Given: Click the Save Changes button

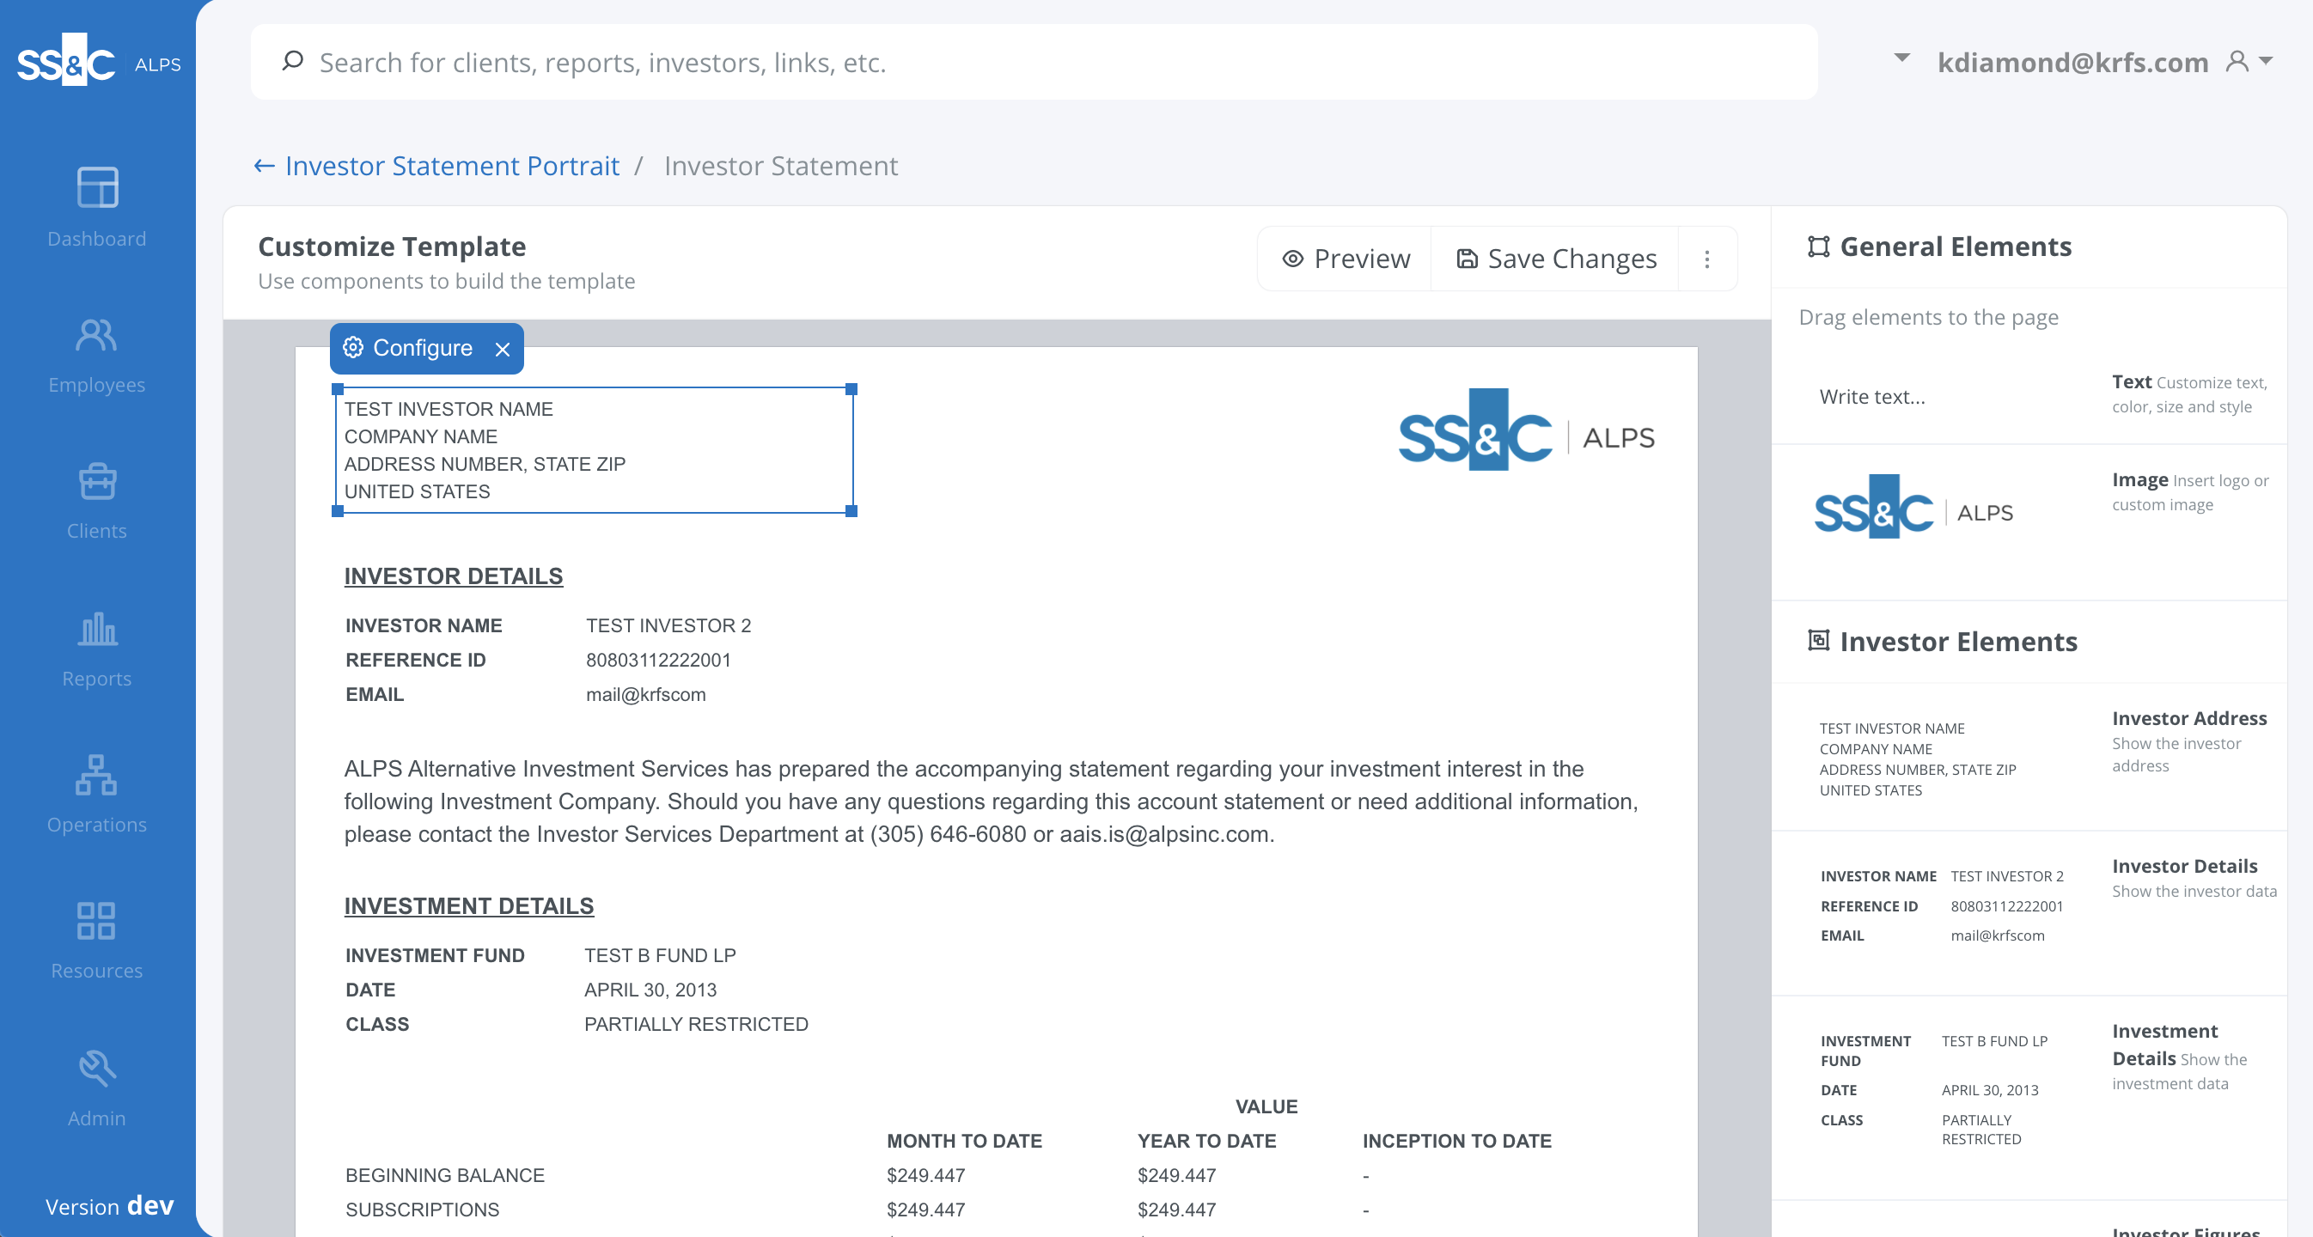Looking at the screenshot, I should pyautogui.click(x=1557, y=257).
